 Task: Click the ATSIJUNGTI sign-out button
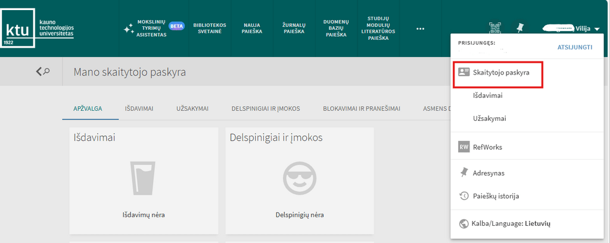(x=575, y=47)
